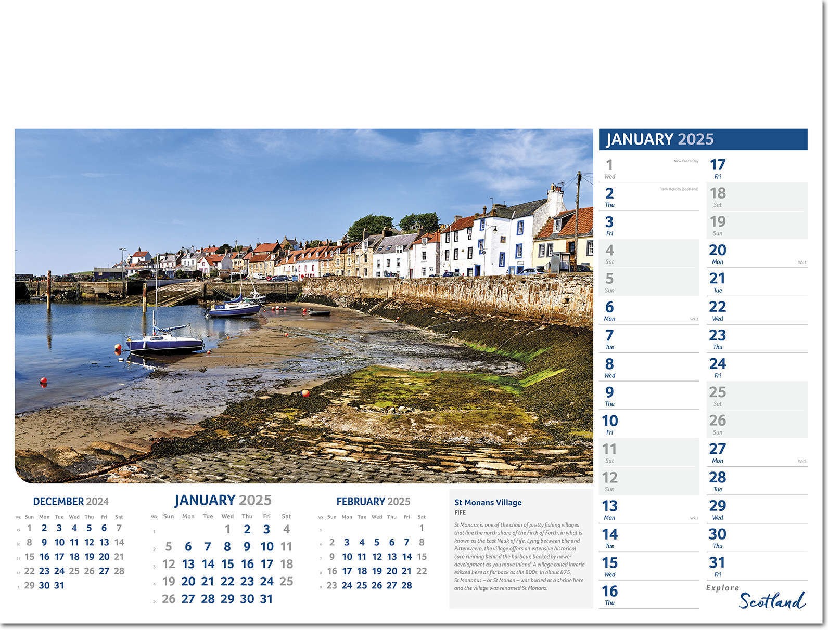Screen dimensions: 829x630
Task: Select the 22 Wed row in day list
Action: 757,310
